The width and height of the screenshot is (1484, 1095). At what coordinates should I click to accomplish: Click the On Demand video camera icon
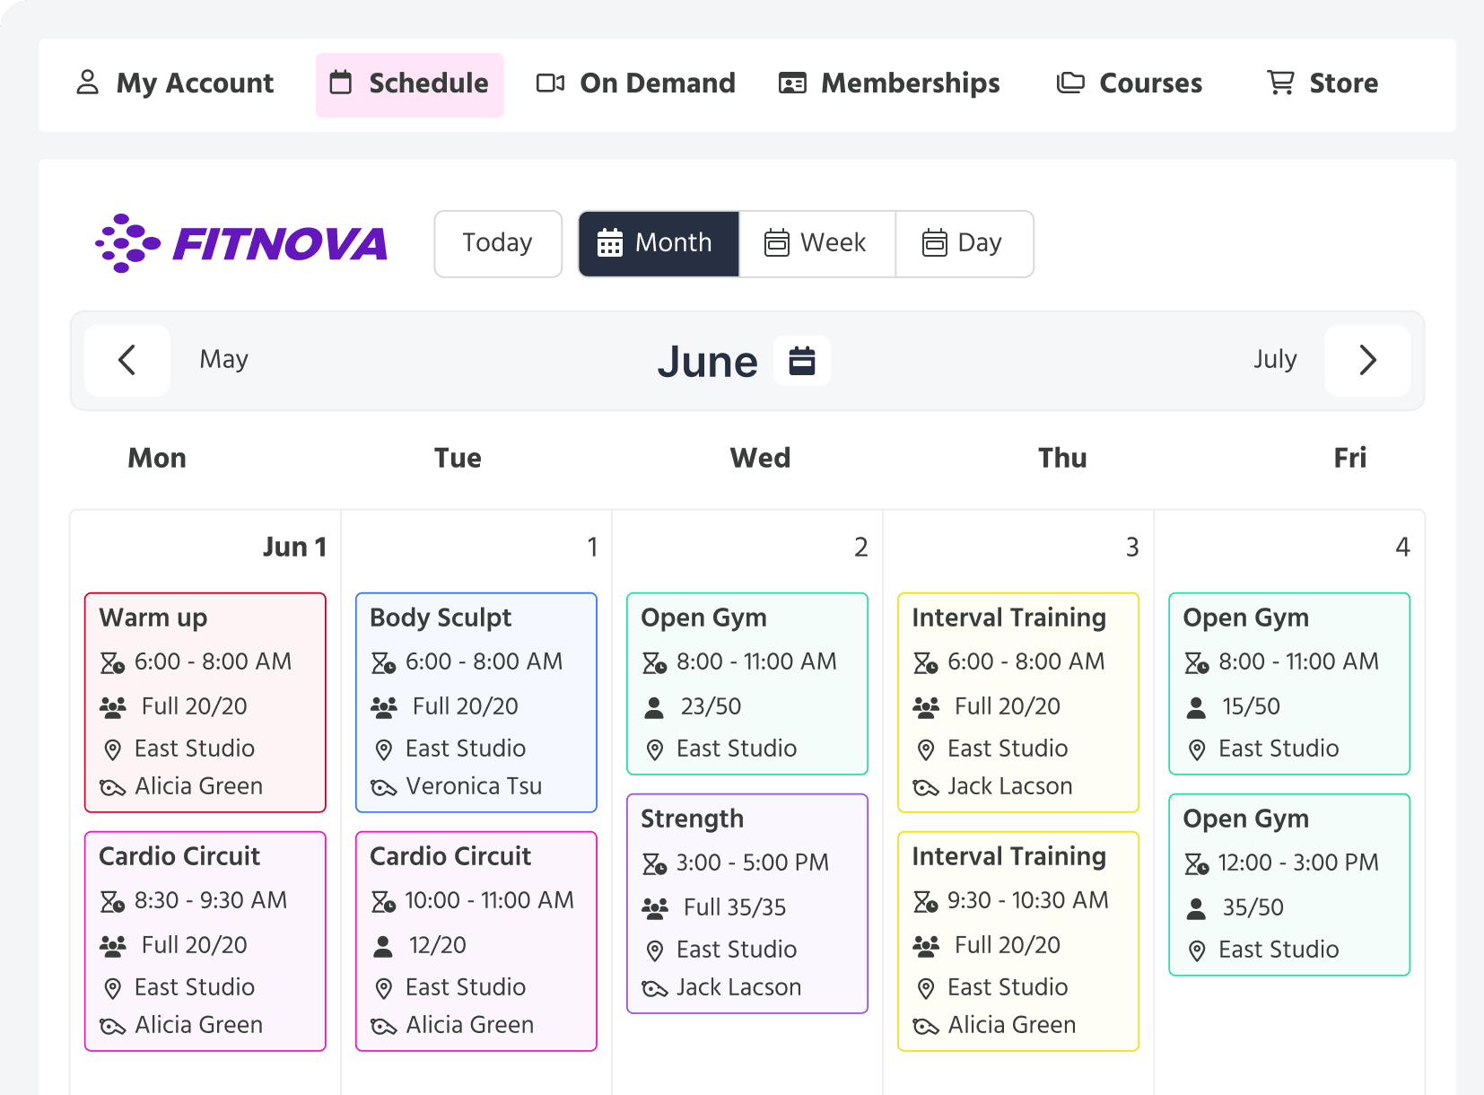click(550, 83)
